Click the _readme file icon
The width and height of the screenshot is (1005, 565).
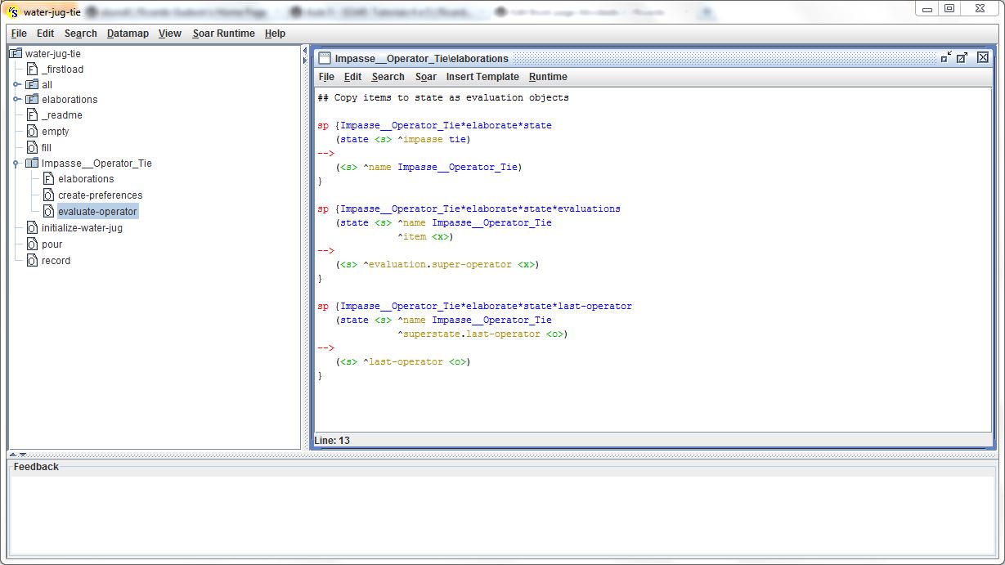(32, 115)
